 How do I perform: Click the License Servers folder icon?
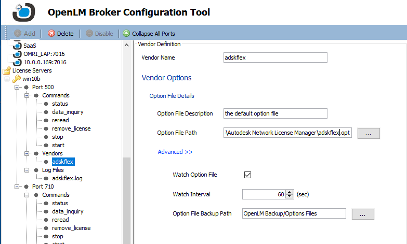[7, 70]
